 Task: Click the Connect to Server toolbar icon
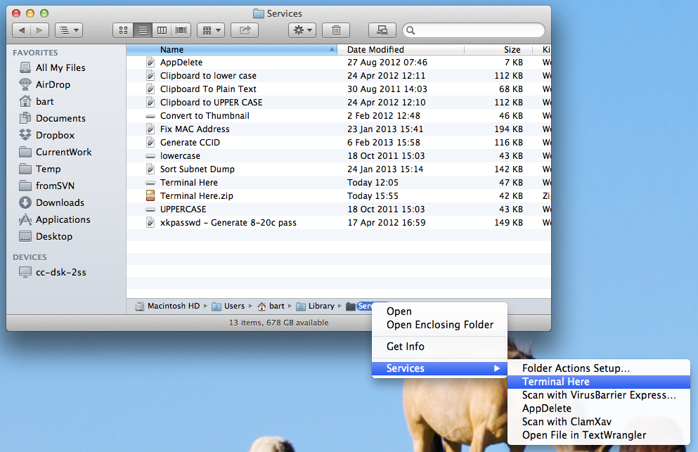tap(382, 30)
